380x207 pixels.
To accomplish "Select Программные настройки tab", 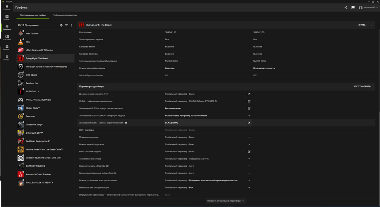I will (33, 15).
